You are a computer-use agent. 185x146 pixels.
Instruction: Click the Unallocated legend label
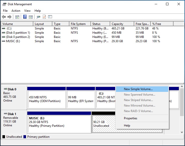click(x=14, y=137)
